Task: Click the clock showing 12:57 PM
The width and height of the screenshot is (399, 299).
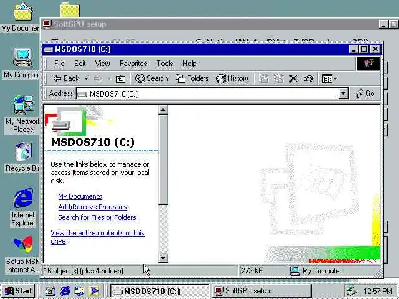Action: click(x=378, y=291)
